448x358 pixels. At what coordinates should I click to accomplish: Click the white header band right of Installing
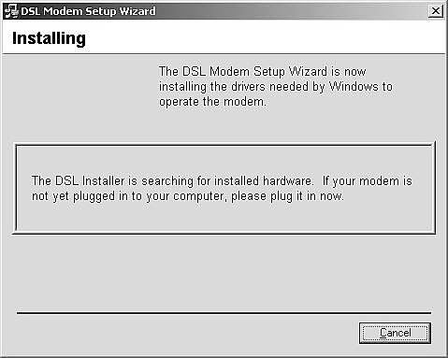265,37
